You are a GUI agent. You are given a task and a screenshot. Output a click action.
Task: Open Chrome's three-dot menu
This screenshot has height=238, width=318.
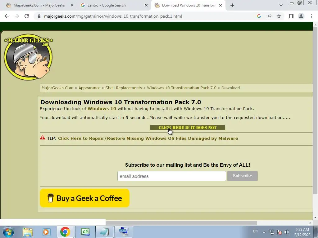pyautogui.click(x=311, y=16)
